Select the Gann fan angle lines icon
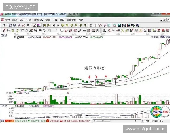This screenshot has height=136, width=170. click(x=66, y=30)
